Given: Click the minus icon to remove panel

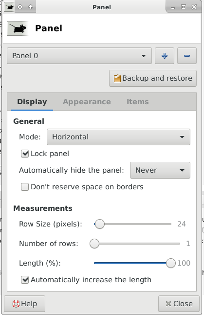Looking at the screenshot, I should pyautogui.click(x=187, y=56).
